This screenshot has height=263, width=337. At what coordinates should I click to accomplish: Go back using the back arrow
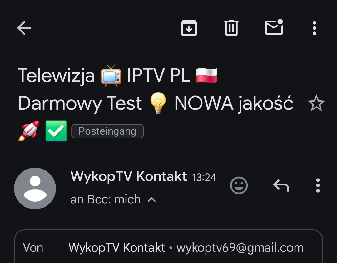[24, 28]
